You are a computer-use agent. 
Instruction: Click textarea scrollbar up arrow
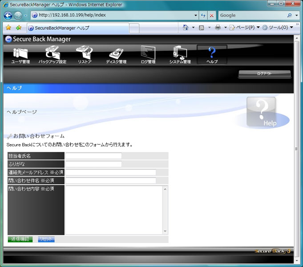point(165,189)
